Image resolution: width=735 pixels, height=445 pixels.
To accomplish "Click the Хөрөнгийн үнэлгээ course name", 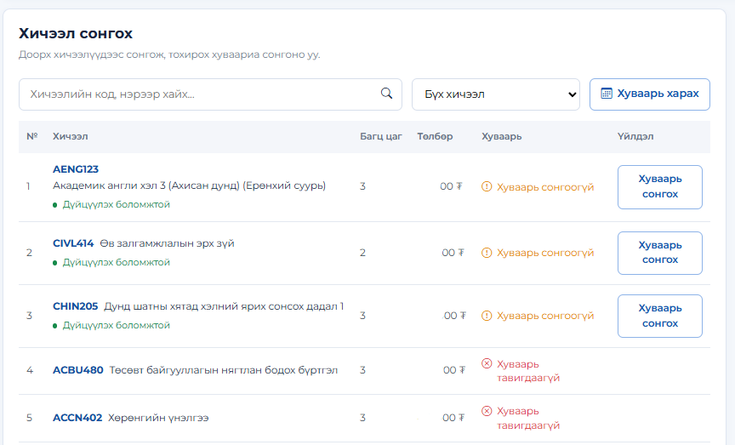I will [x=158, y=417].
